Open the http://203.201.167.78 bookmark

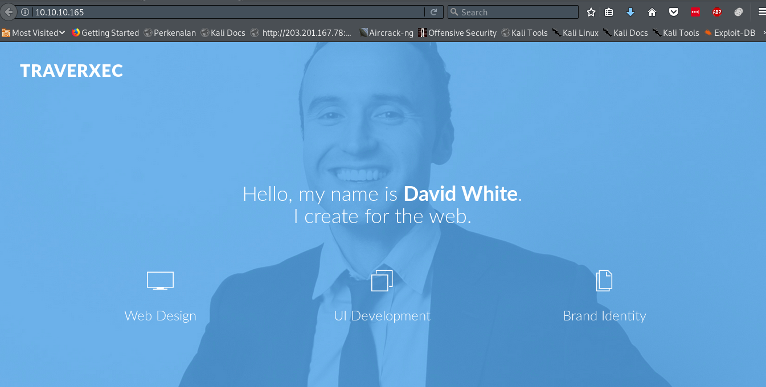pos(301,33)
